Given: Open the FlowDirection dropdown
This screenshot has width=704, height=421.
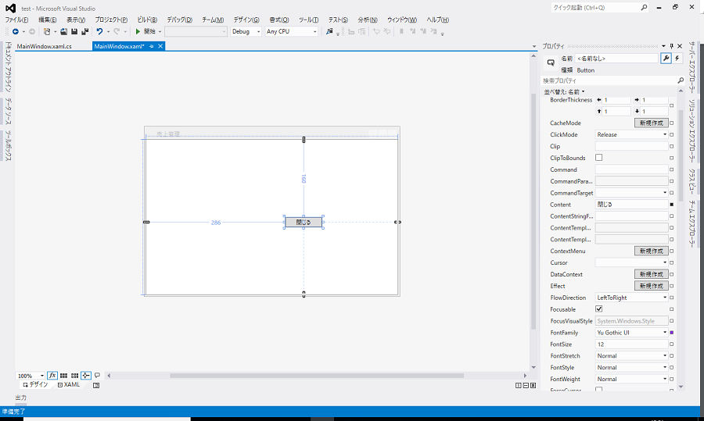Looking at the screenshot, I should coord(632,298).
